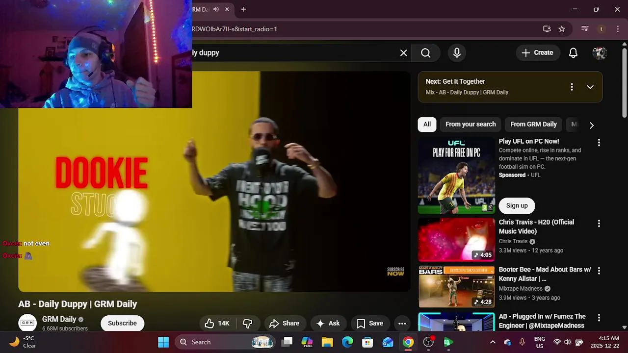Open more video actions ellipsis menu
The image size is (628, 353).
click(x=402, y=323)
